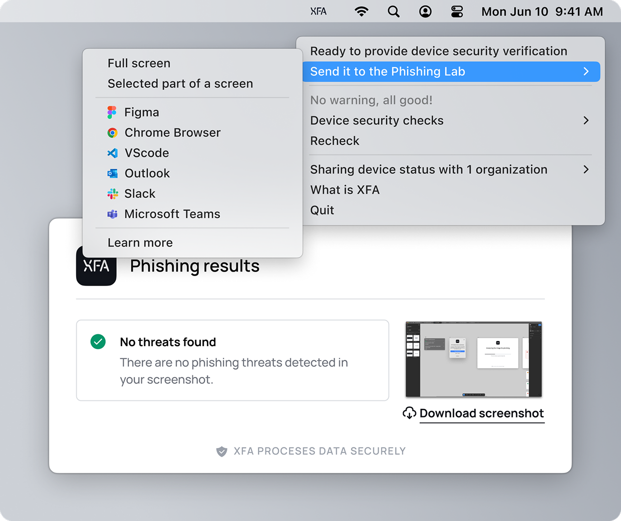621x521 pixels.
Task: Click the XFA PROCESES DATA SECURELY text
Action: coord(320,451)
